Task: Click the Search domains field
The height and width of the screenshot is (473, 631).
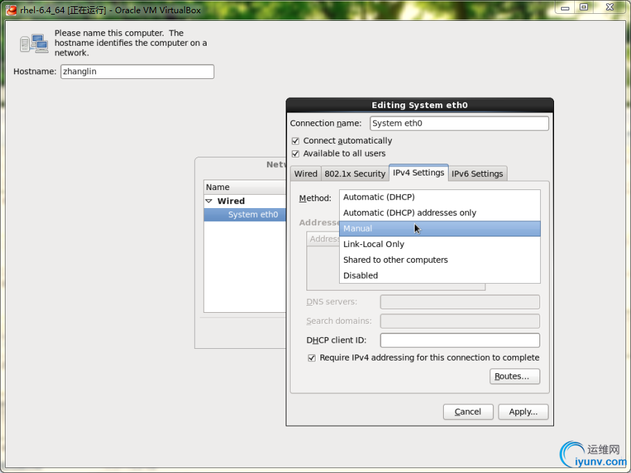Action: pos(460,321)
